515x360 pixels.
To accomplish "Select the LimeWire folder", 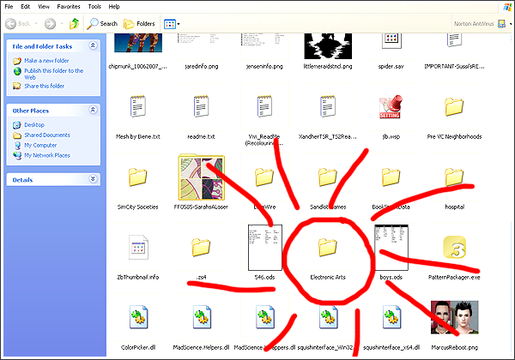I will pyautogui.click(x=264, y=177).
